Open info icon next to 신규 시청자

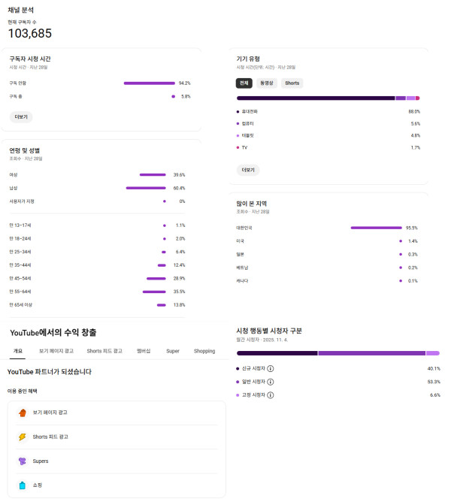tap(271, 369)
